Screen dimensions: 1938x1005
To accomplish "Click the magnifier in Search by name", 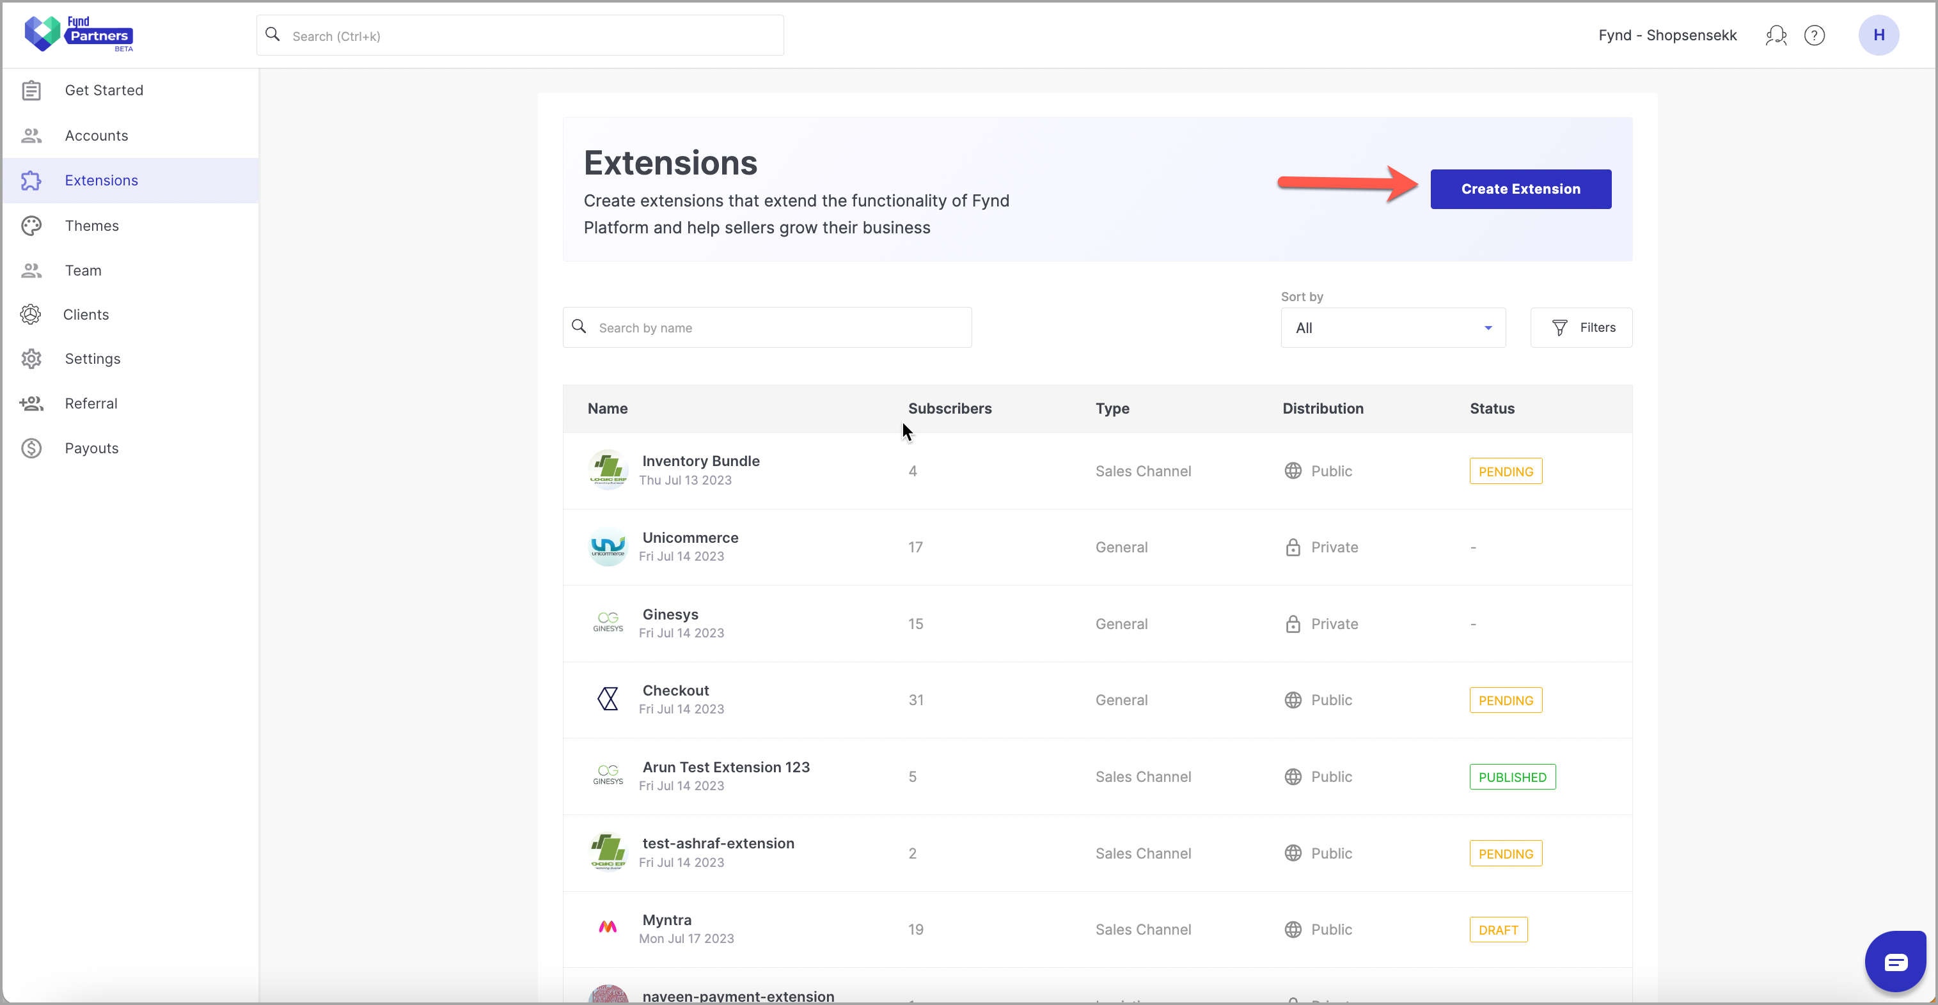I will [x=579, y=327].
